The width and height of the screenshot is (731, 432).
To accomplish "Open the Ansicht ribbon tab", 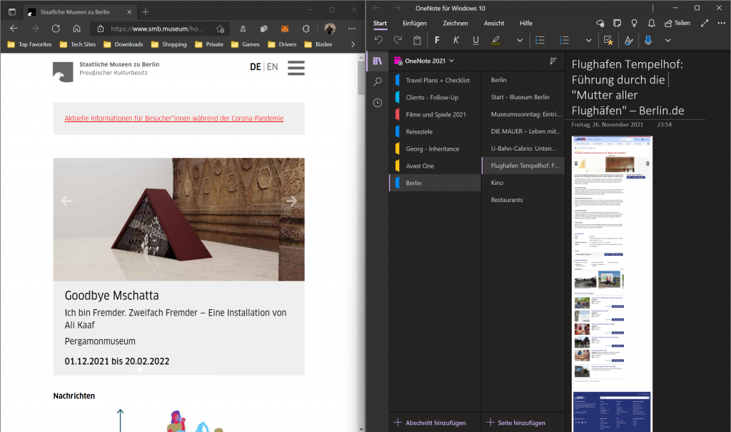I will point(494,24).
